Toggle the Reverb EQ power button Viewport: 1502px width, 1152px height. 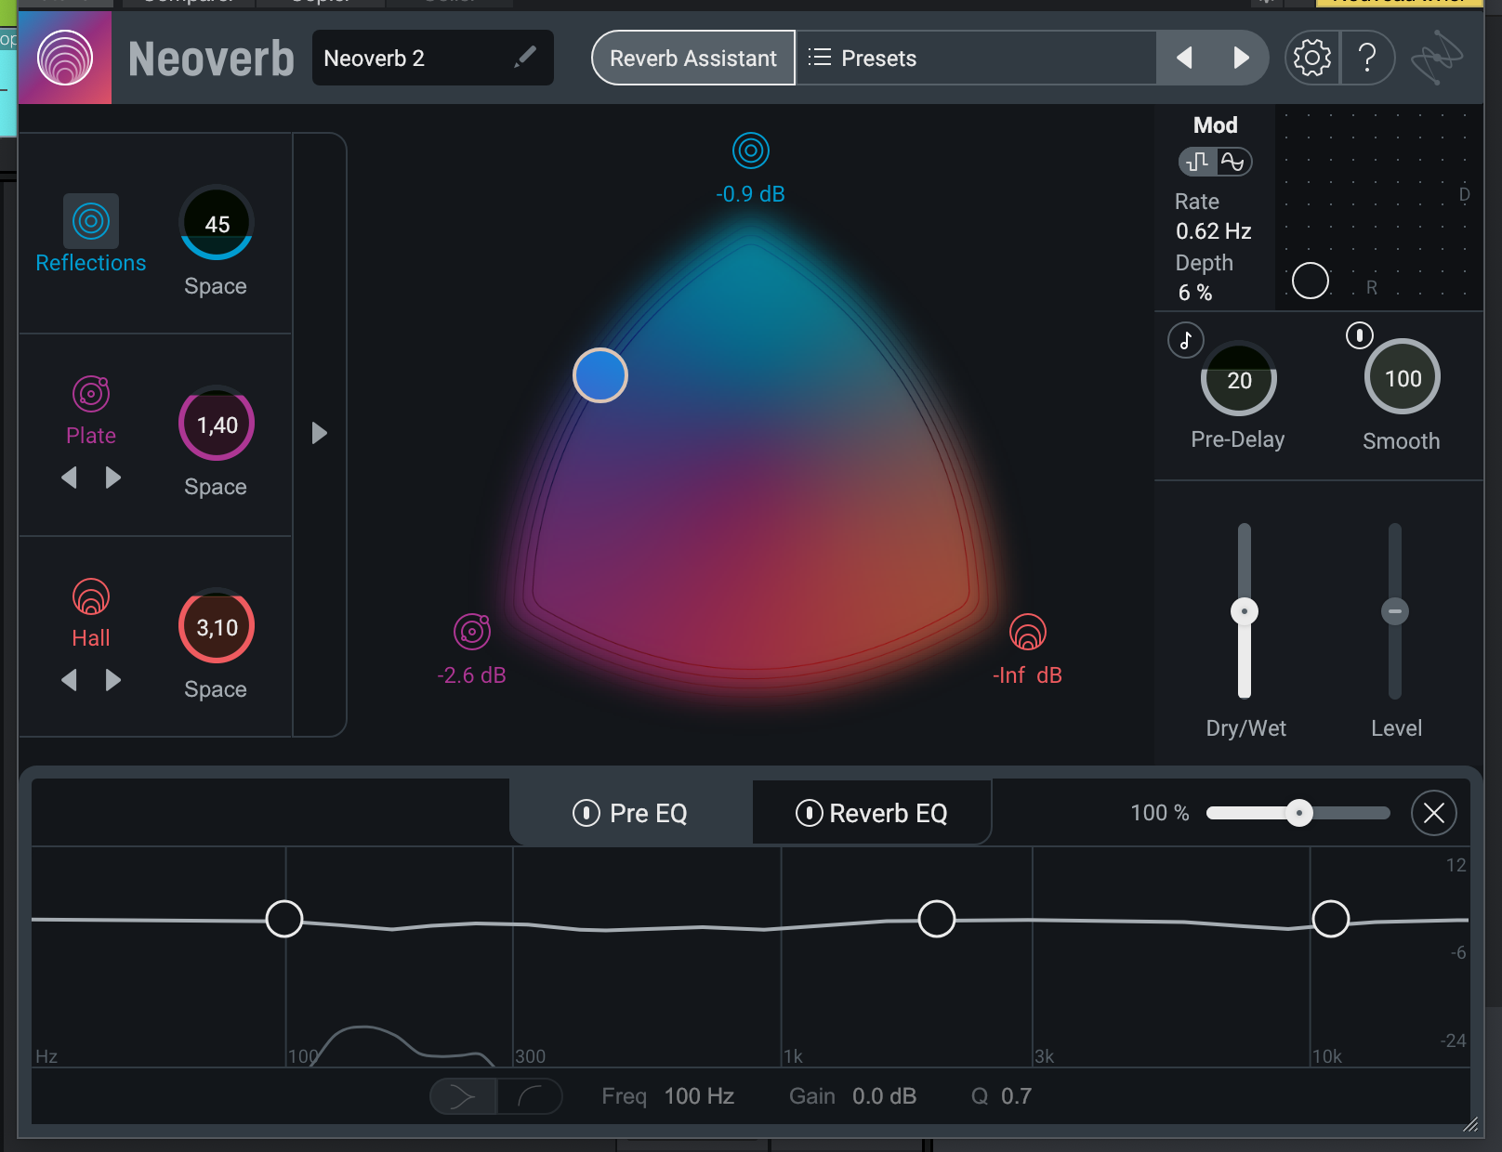pyautogui.click(x=809, y=813)
